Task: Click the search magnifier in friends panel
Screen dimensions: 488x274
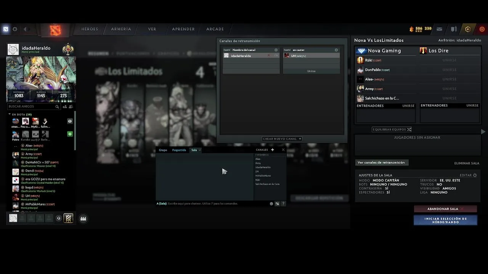Action: pos(57,107)
